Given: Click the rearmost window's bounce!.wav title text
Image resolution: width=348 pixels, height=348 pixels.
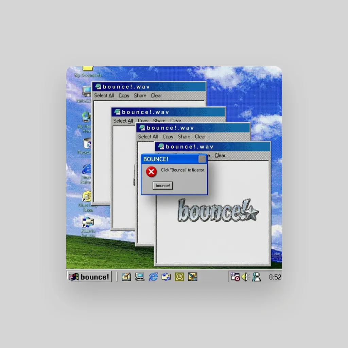Looking at the screenshot, I should [126, 87].
